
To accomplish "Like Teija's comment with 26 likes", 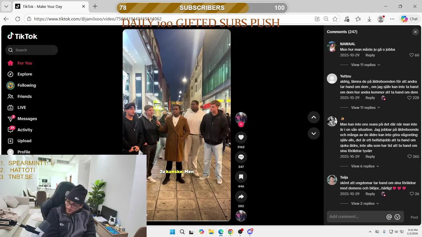I will [411, 194].
